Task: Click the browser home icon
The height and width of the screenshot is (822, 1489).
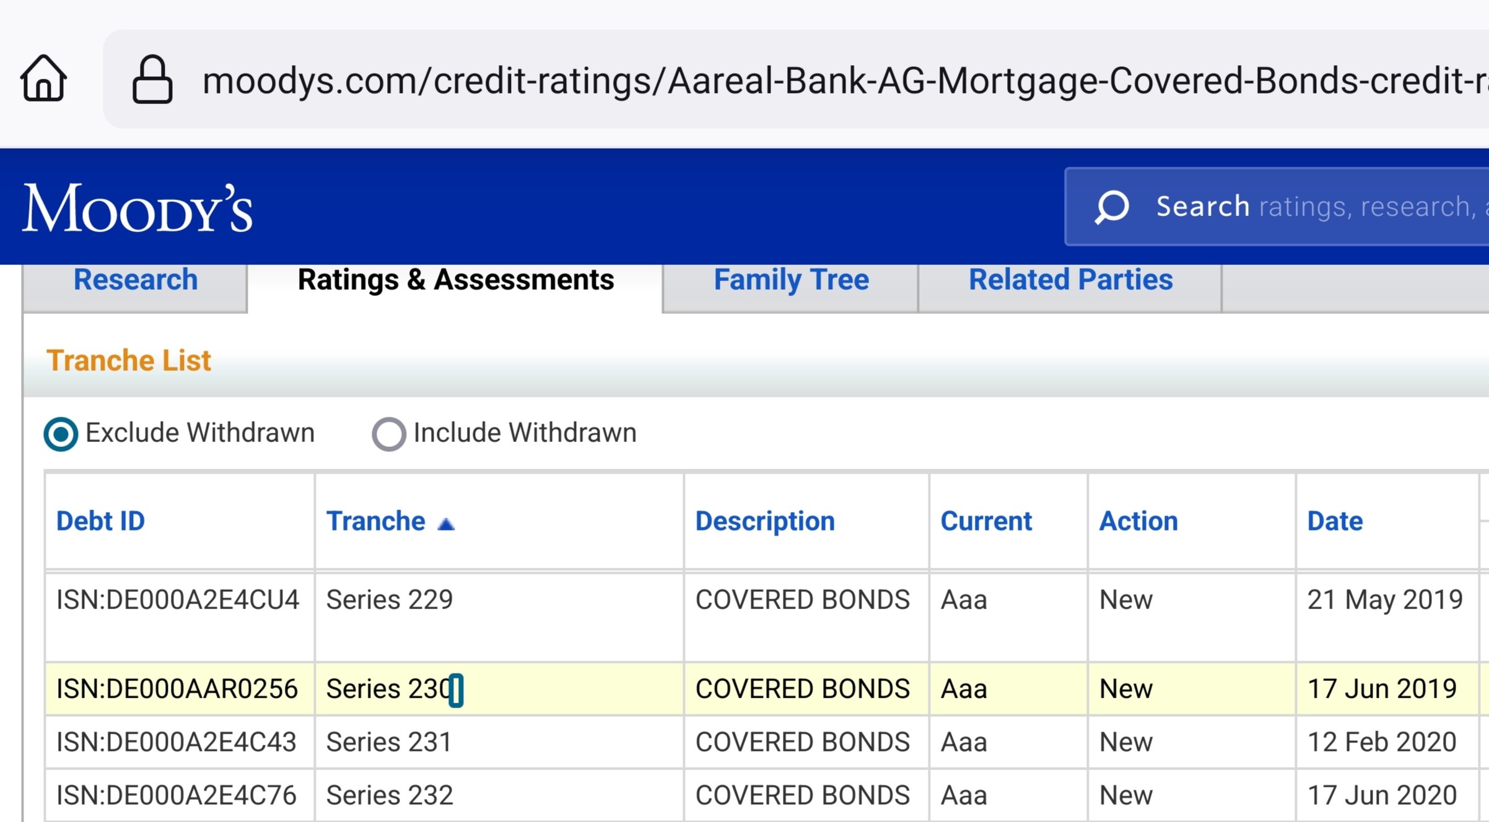Action: click(x=43, y=79)
